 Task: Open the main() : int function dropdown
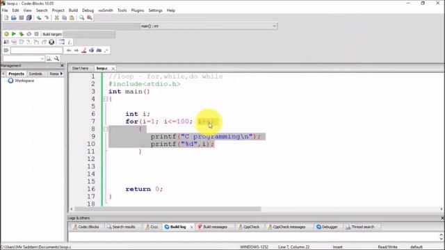point(209,26)
